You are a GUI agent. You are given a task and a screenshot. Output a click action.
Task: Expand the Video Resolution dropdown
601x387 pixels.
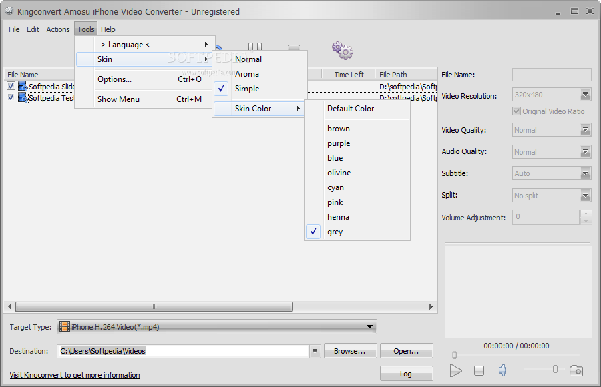point(585,95)
